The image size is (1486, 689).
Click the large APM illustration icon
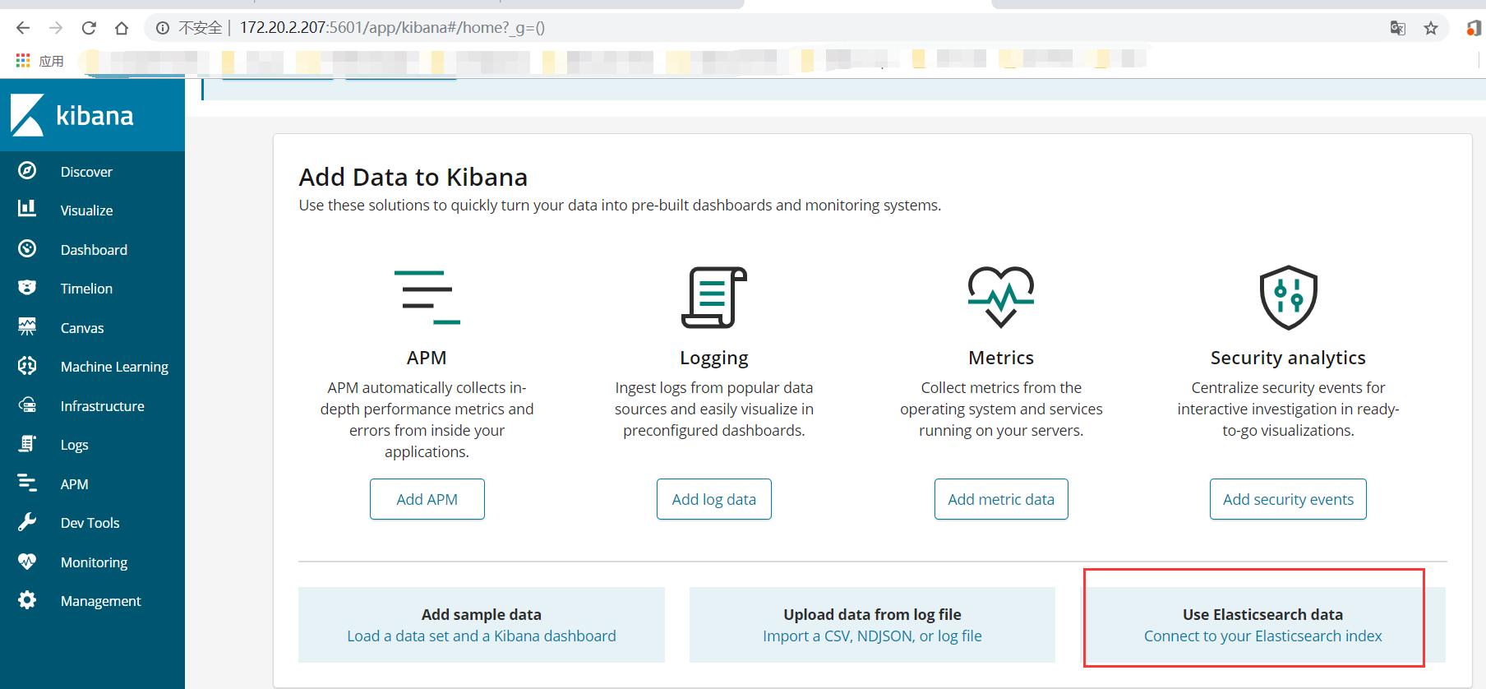click(x=427, y=297)
